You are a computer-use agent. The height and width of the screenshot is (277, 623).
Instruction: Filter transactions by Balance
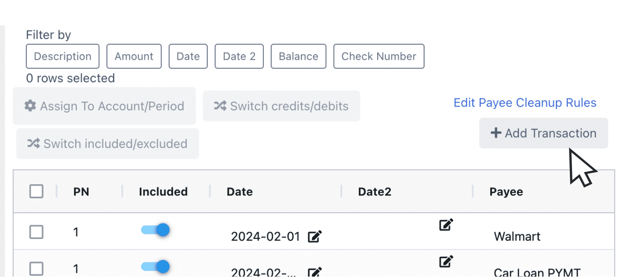pyautogui.click(x=298, y=56)
